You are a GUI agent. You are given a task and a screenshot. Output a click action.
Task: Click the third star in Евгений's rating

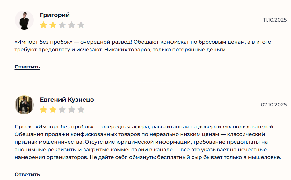(x=62, y=110)
